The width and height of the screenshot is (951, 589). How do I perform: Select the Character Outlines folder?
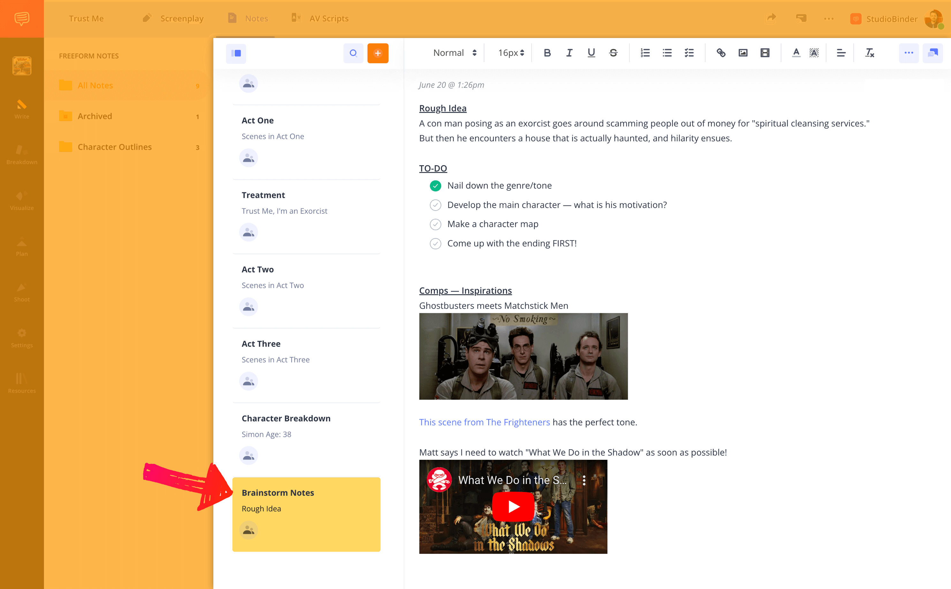tap(129, 147)
